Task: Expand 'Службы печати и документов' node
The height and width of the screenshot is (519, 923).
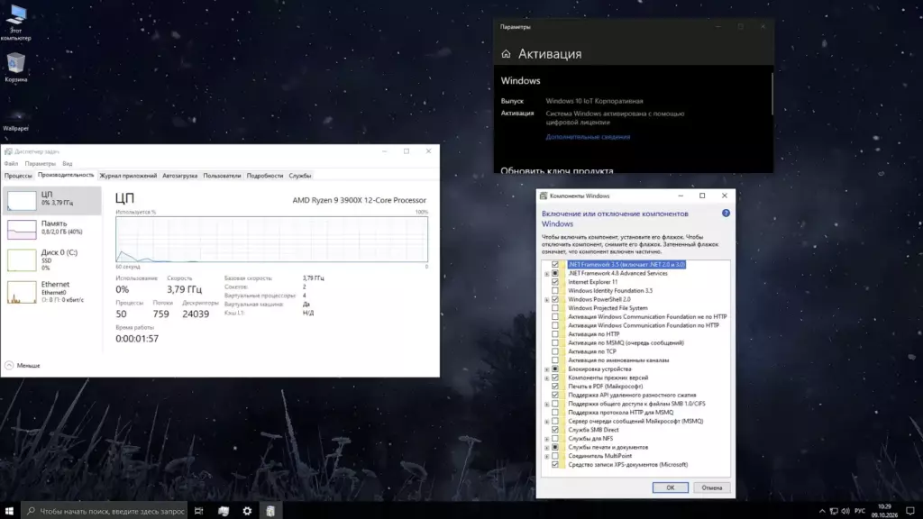Action: click(547, 447)
